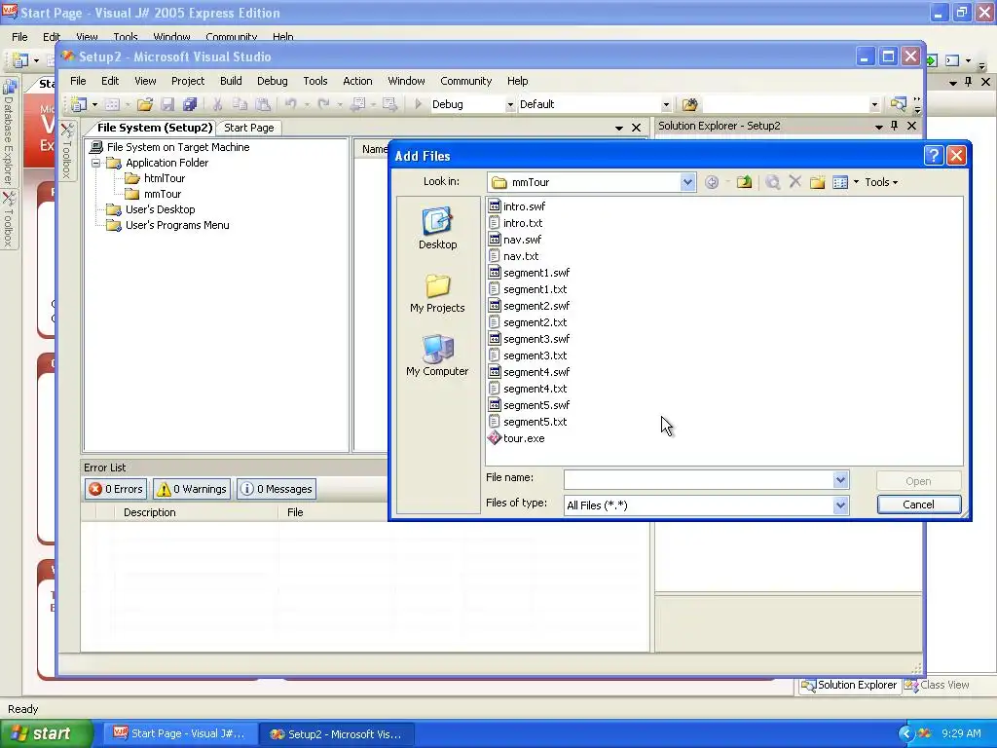Select the File System (Setup2) tab

[x=154, y=128]
